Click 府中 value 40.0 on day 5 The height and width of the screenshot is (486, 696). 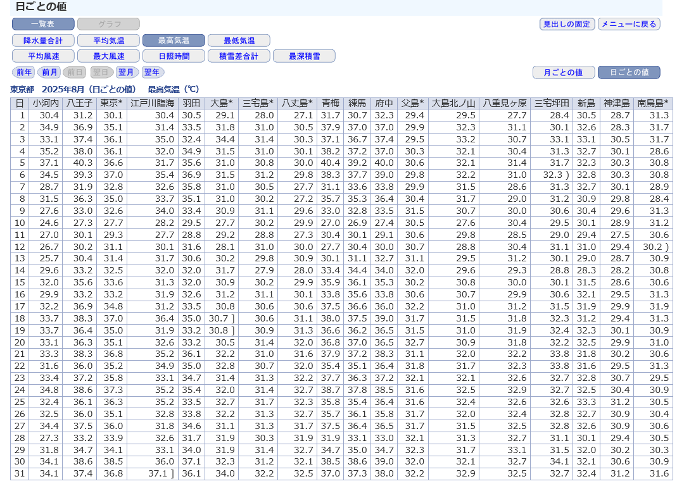[x=384, y=163]
